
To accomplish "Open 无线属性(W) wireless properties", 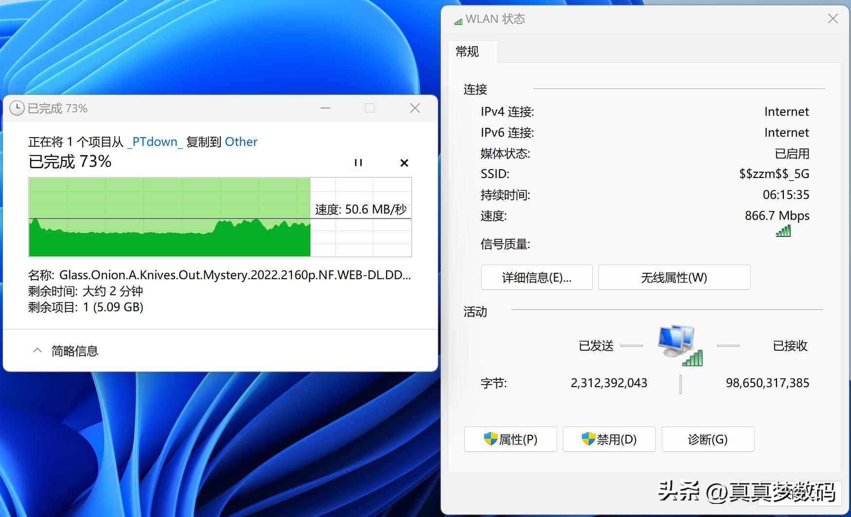I will (x=674, y=277).
